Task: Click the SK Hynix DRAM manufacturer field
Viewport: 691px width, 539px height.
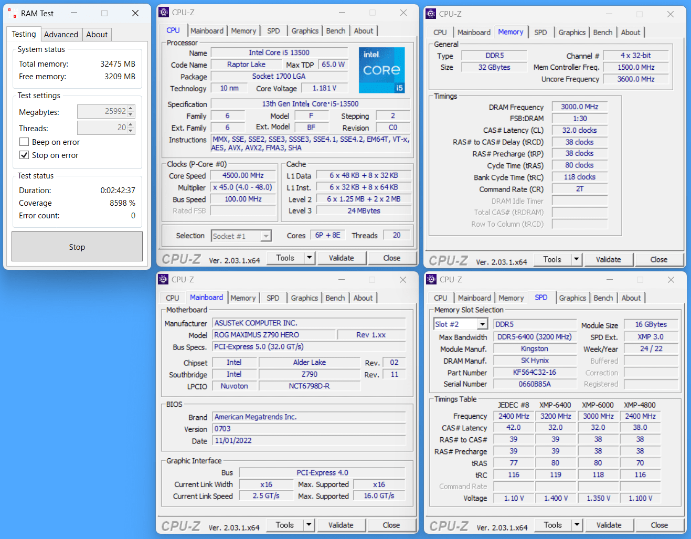Action: pyautogui.click(x=534, y=361)
